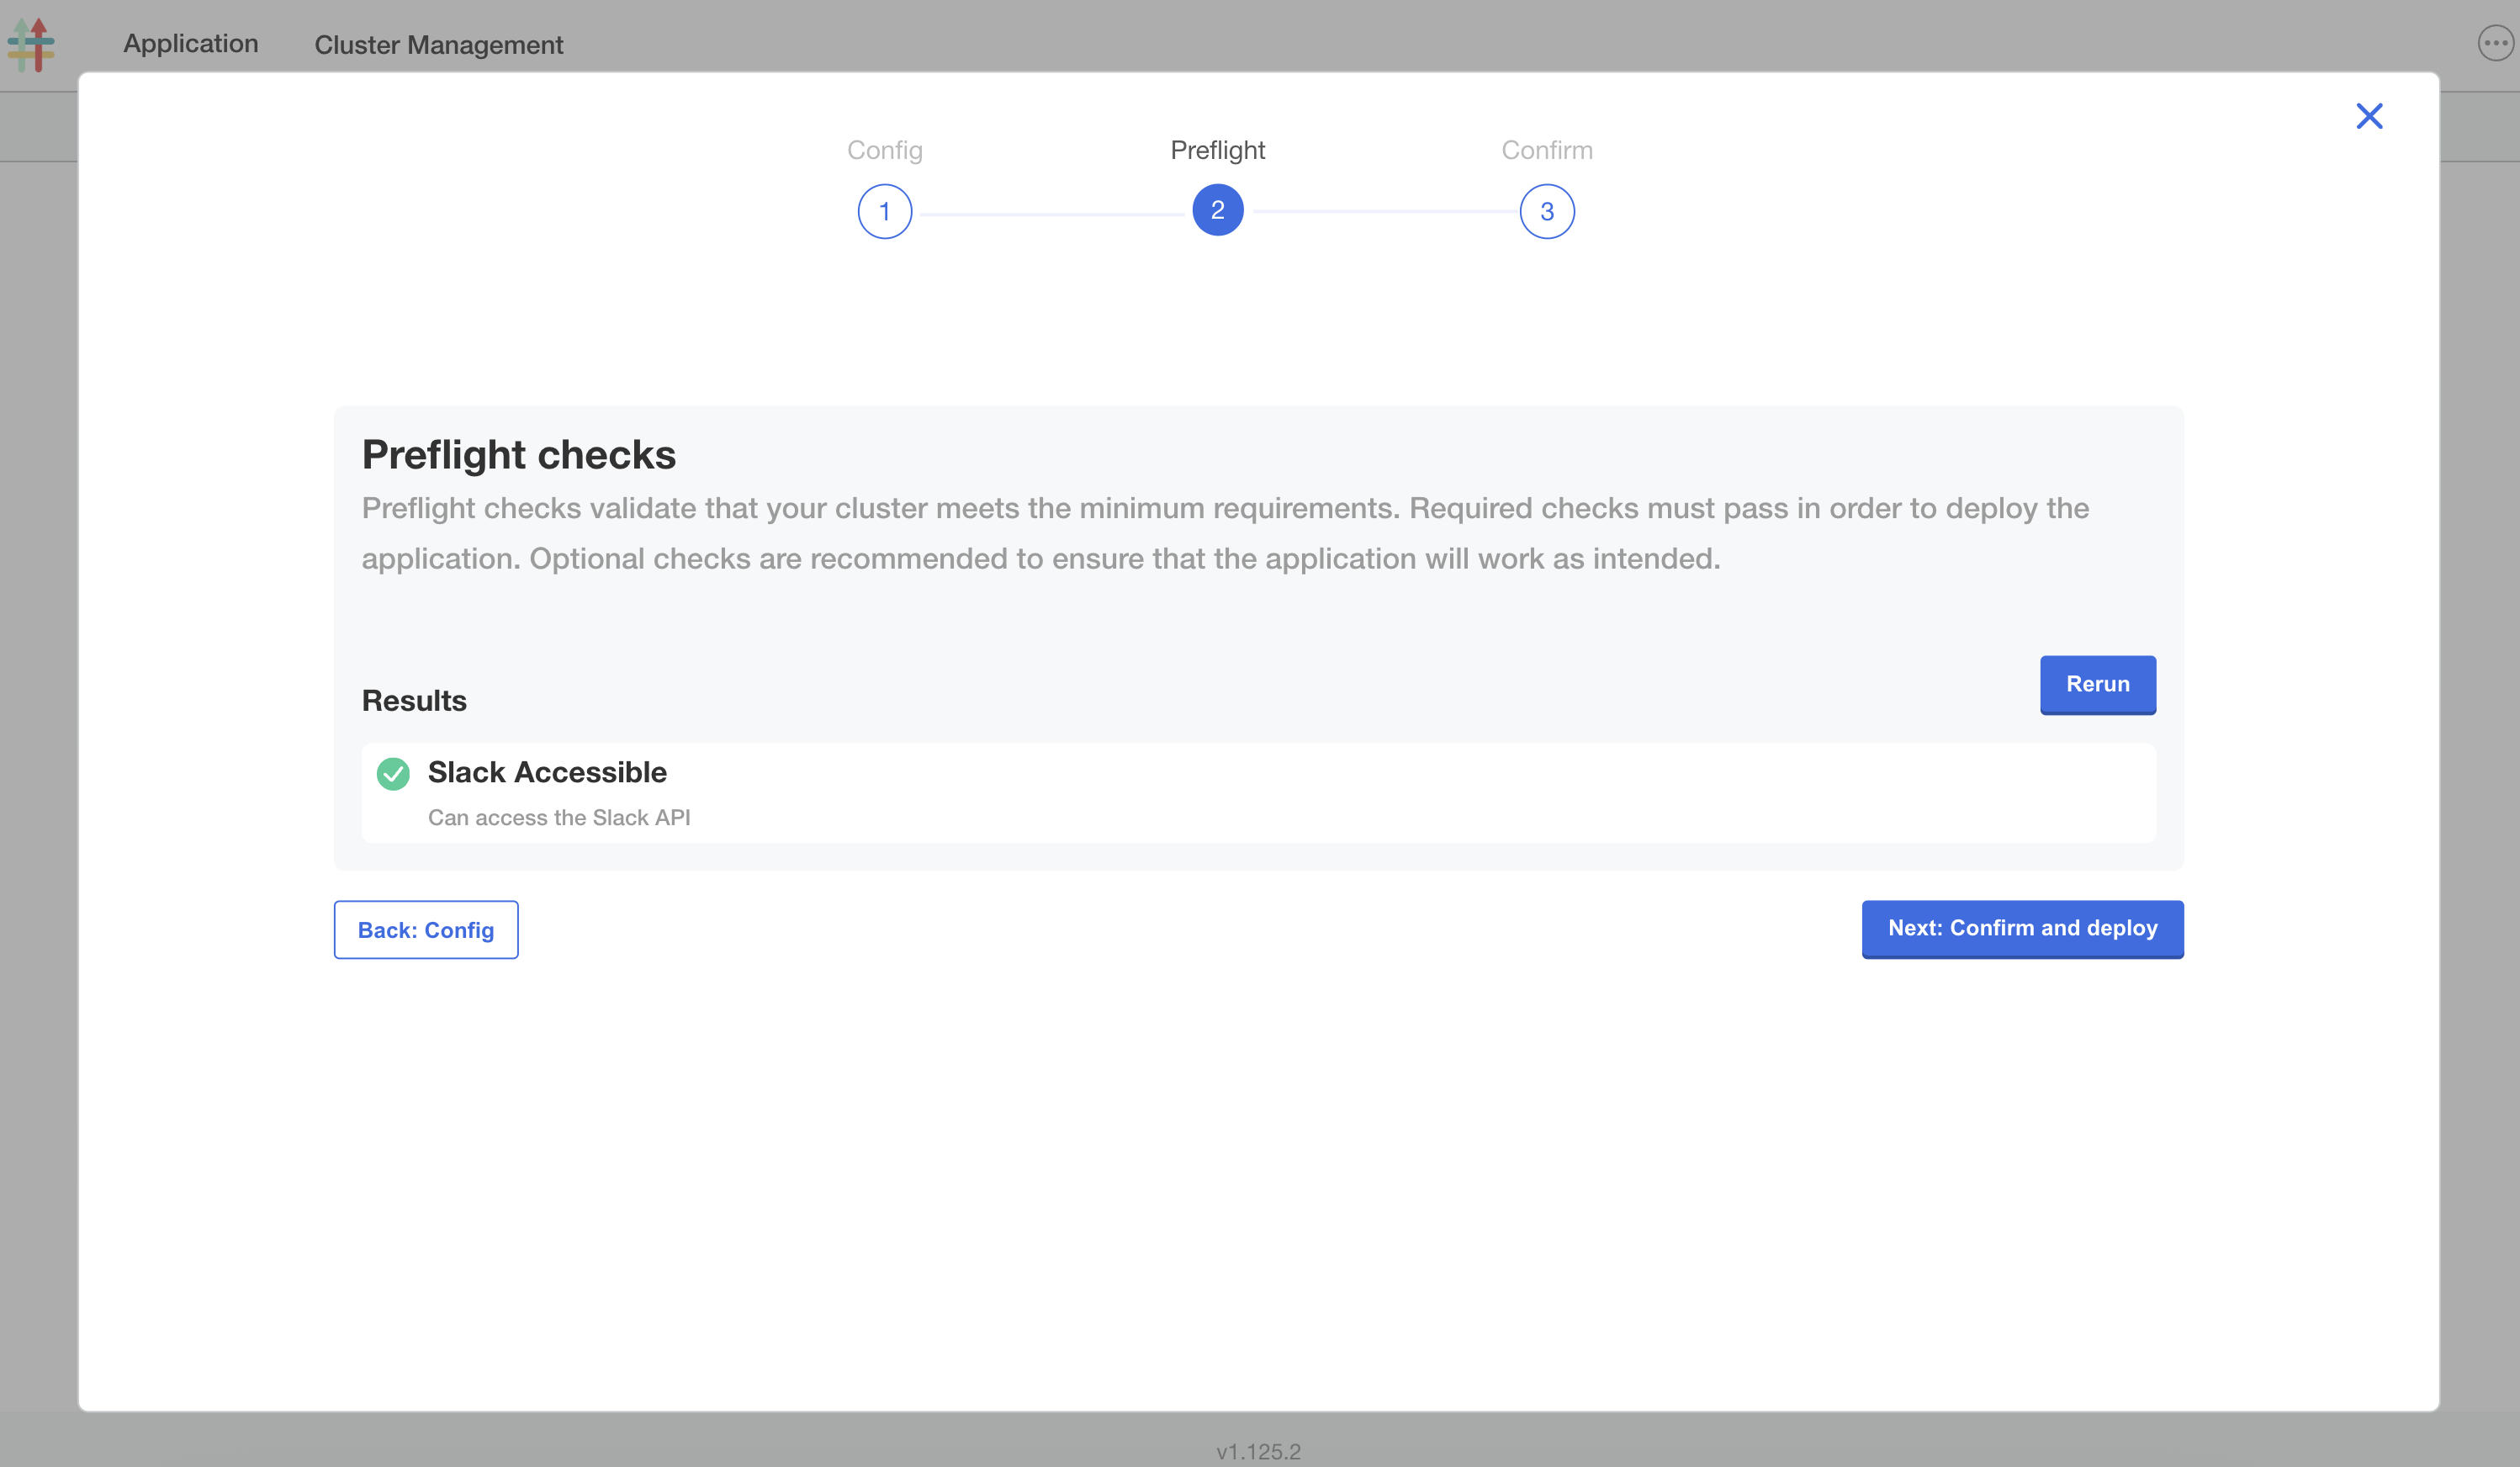Click the green checkmark beside Slack Accessible
2520x1467 pixels.
pos(394,773)
